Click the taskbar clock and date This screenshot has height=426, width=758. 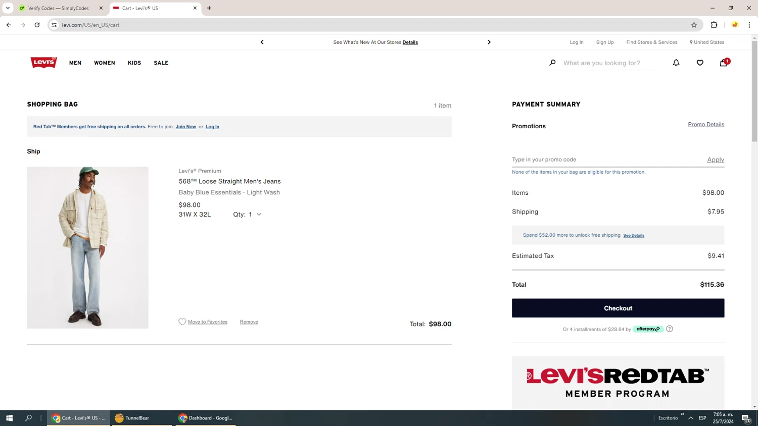(x=723, y=418)
